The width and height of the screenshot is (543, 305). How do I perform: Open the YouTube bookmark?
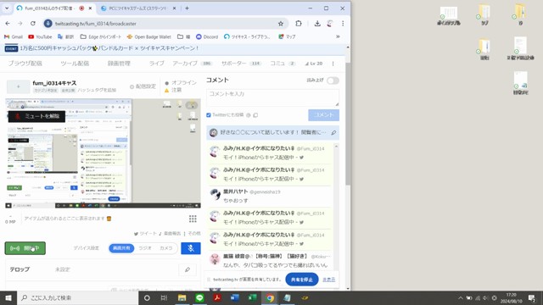pos(40,36)
